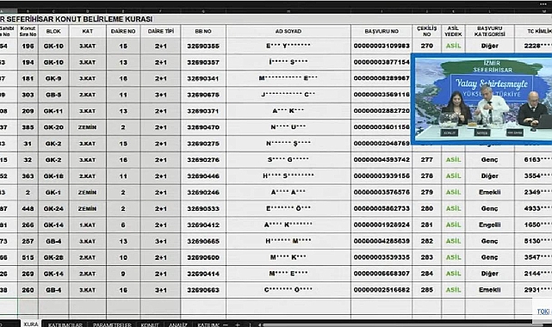Select Konut Sıra No cell 448

(x=28, y=208)
